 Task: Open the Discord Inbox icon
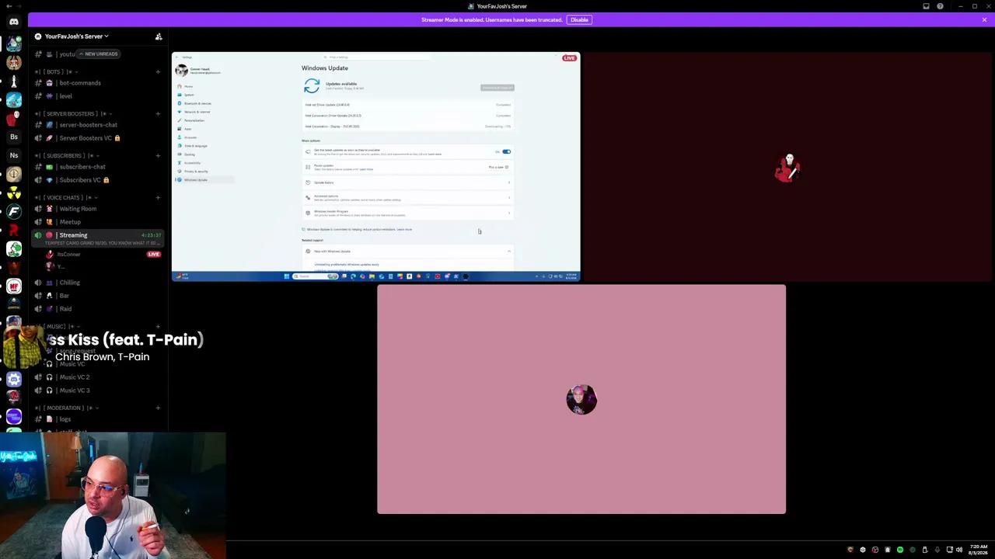click(x=926, y=6)
